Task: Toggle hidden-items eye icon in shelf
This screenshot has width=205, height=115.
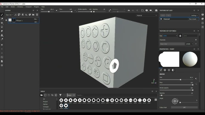Action: [x=52, y=95]
